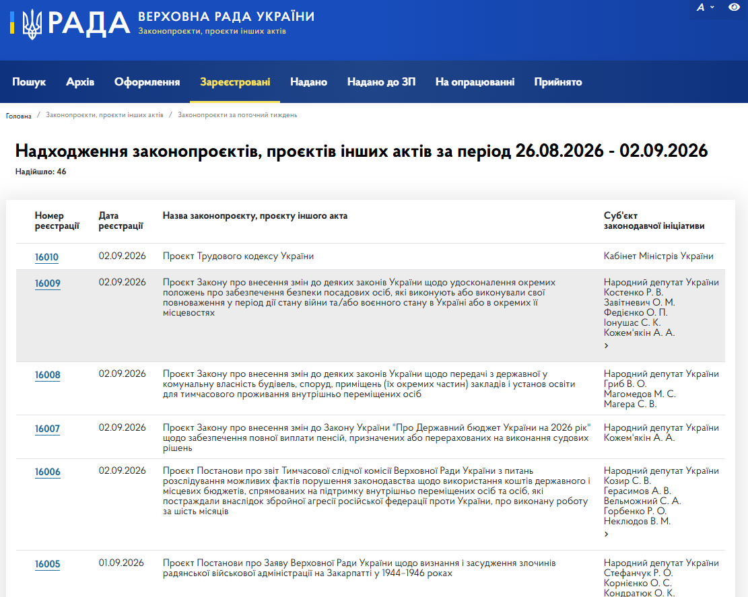Open bill number 16007
This screenshot has height=597, width=748.
point(47,429)
